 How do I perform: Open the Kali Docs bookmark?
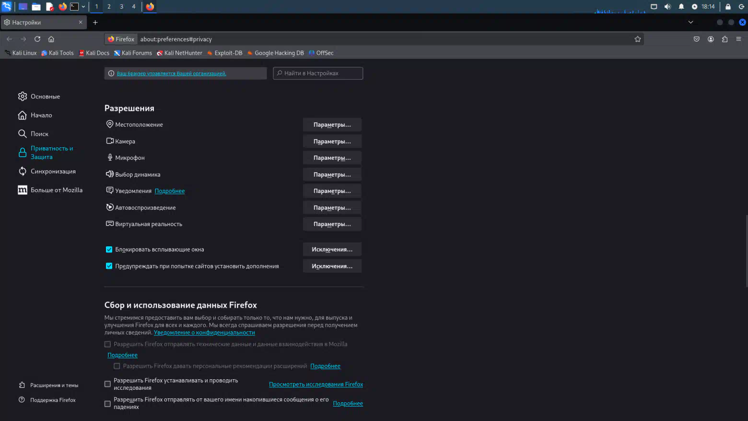pos(94,53)
